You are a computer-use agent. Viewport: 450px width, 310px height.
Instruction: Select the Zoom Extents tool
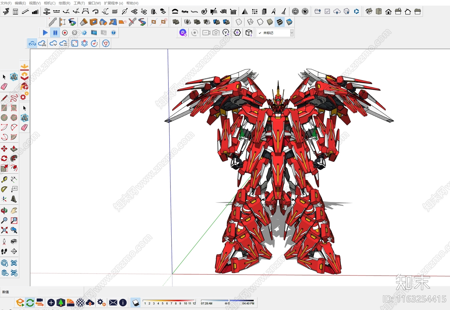point(4,230)
